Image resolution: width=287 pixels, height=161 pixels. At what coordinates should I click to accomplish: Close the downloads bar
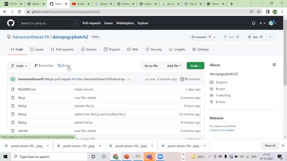pyautogui.click(x=283, y=146)
